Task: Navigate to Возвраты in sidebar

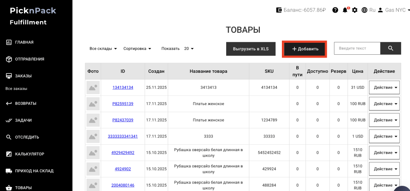Action: [26, 103]
